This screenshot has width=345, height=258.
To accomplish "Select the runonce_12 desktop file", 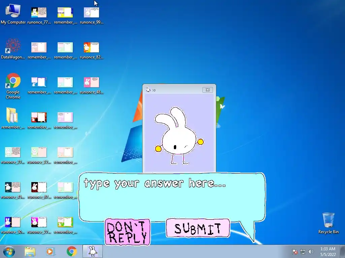I will pos(39,155).
